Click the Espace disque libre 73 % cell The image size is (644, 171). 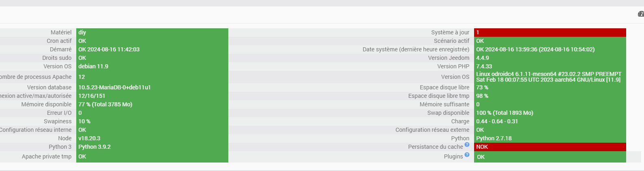(x=482, y=87)
